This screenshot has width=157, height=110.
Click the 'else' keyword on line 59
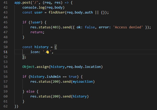pyautogui.click(x=31, y=92)
